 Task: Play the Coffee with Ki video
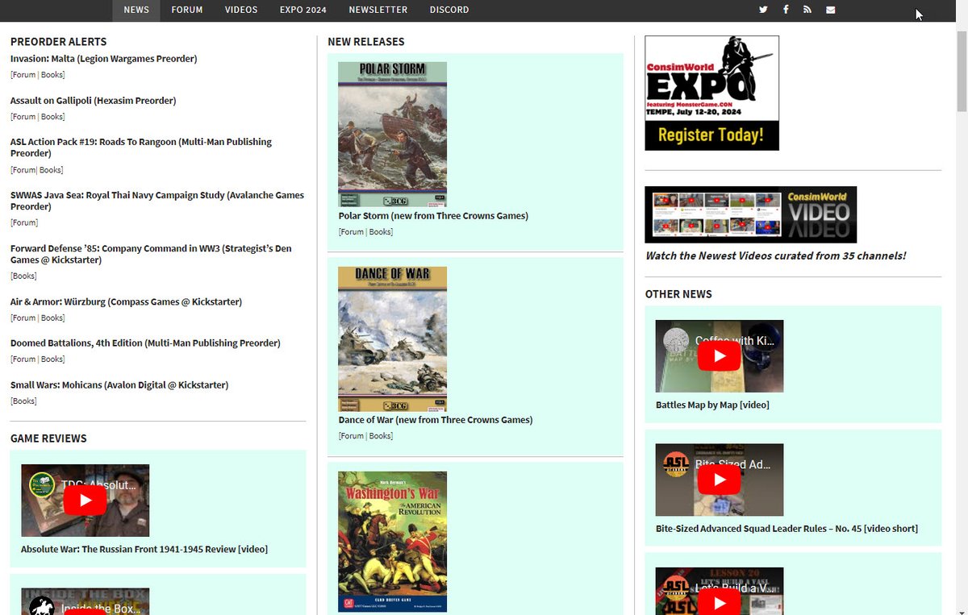click(719, 355)
